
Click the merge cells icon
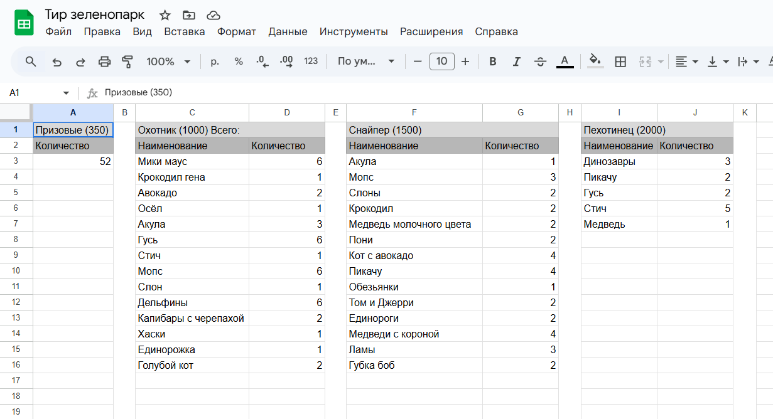645,61
